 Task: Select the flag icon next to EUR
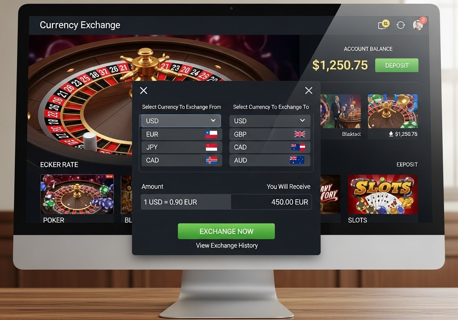point(211,134)
